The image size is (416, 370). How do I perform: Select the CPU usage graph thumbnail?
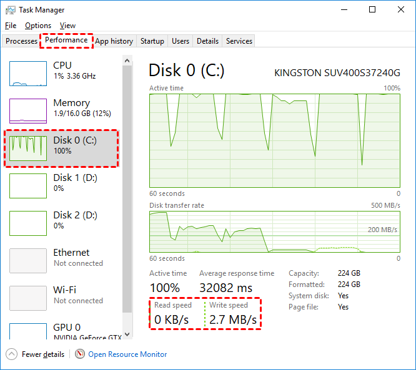point(28,74)
